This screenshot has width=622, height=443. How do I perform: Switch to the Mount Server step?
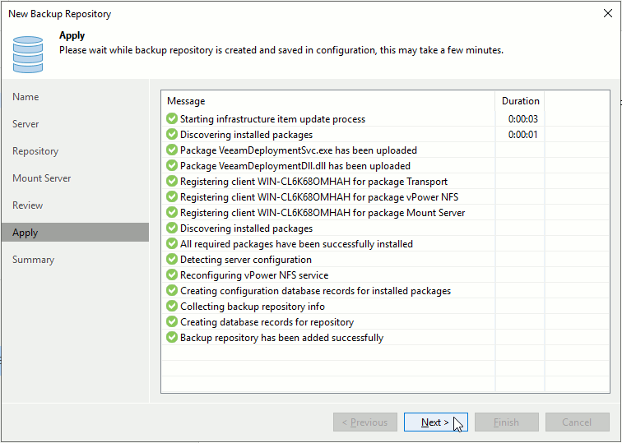[x=42, y=178]
